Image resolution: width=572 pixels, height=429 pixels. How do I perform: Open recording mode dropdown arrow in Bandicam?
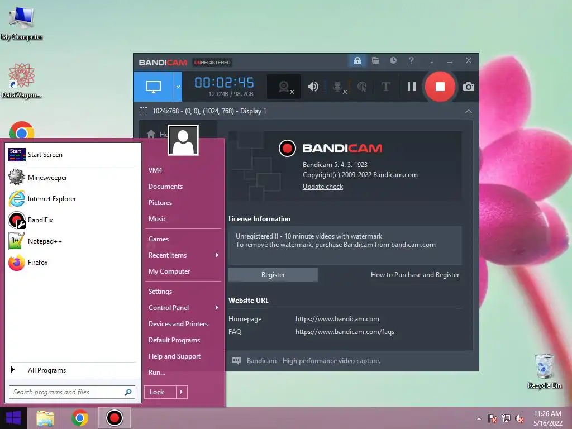178,87
